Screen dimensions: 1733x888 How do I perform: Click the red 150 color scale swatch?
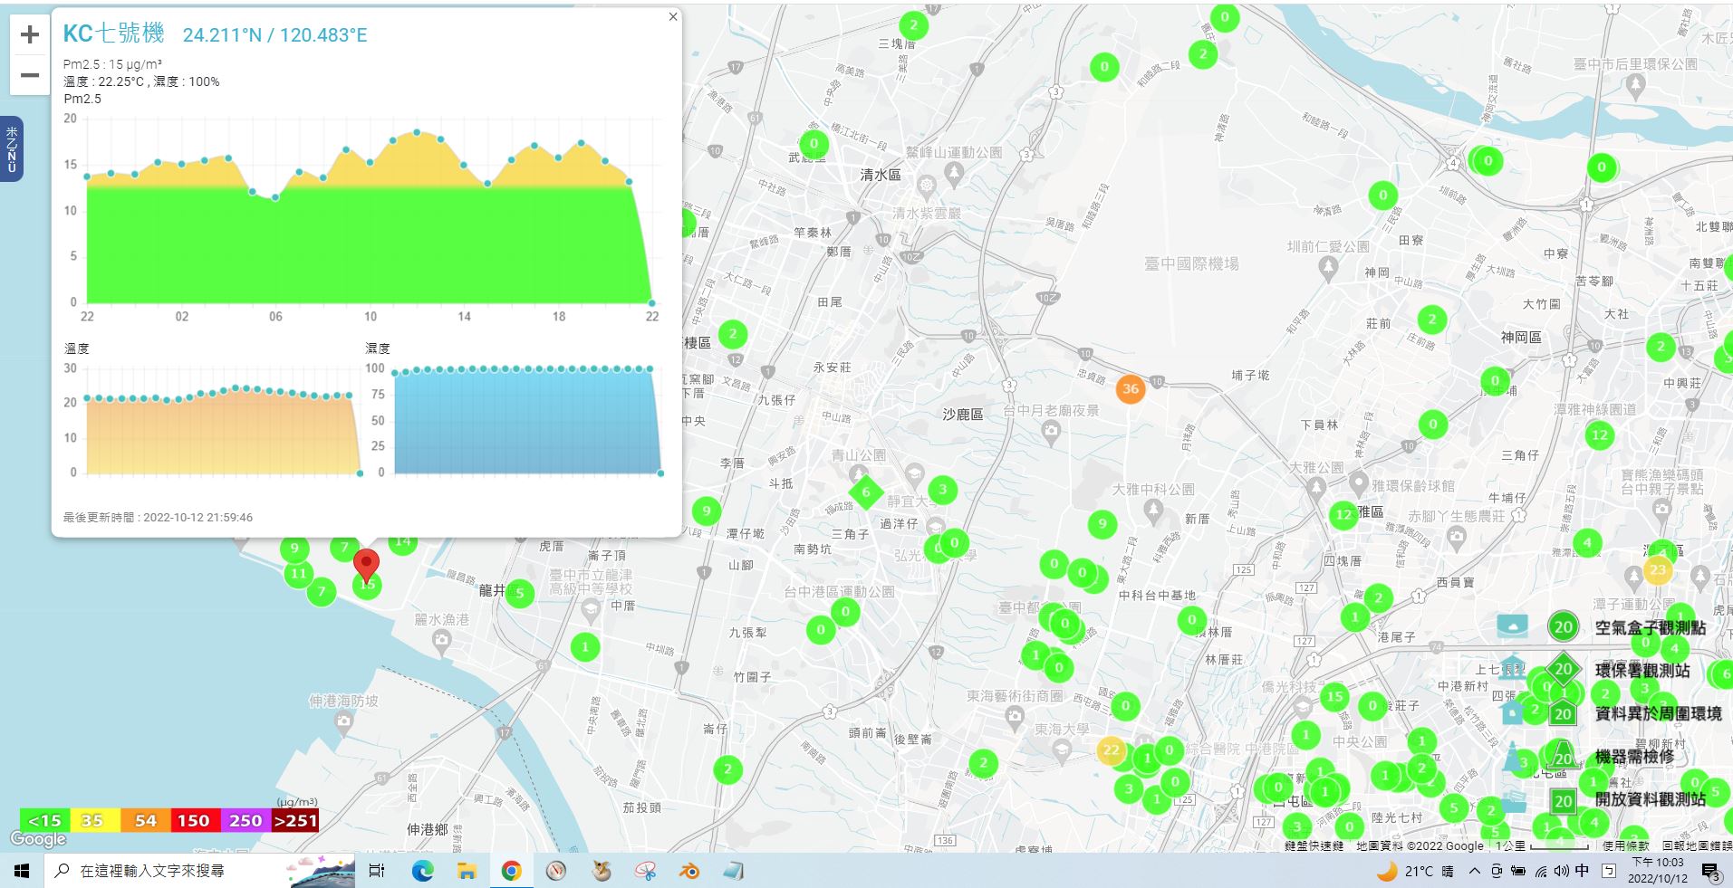(194, 821)
